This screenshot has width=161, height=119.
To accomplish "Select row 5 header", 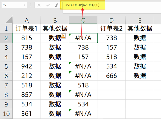I will point(6,66).
